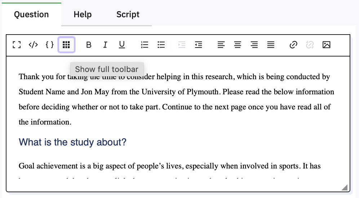
Task: Toggle fullscreen mode in the editor toolbar
Action: tap(16, 45)
